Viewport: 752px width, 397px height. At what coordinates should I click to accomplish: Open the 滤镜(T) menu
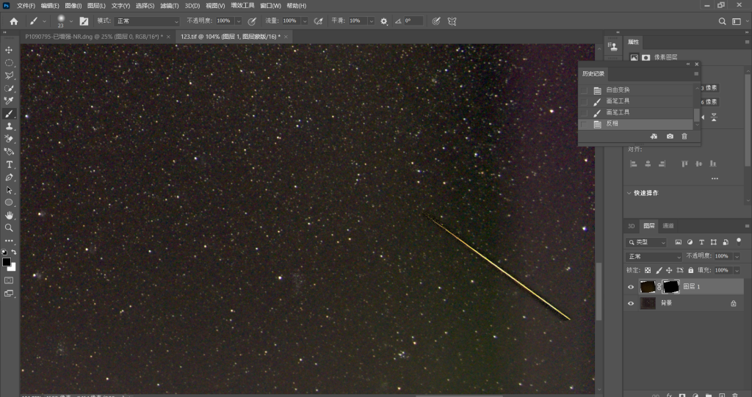(x=170, y=6)
